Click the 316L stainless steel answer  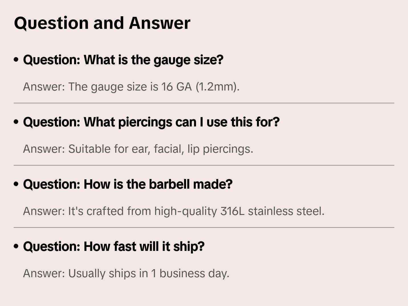click(x=174, y=211)
